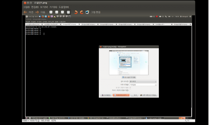The height and width of the screenshot is (125, 209).
Task: Click gedit taskbar entry in pictured screenshot
Action: click(38, 118)
